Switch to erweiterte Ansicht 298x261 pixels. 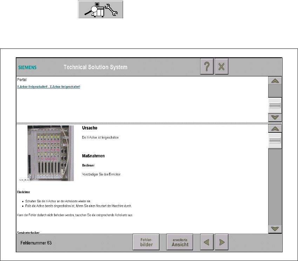pyautogui.click(x=180, y=242)
